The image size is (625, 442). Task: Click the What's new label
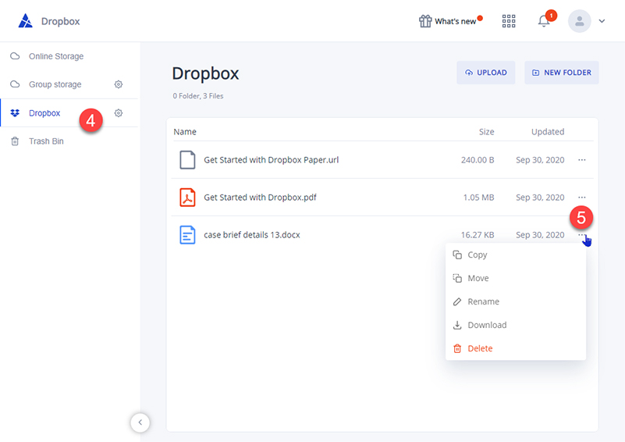pyautogui.click(x=455, y=22)
